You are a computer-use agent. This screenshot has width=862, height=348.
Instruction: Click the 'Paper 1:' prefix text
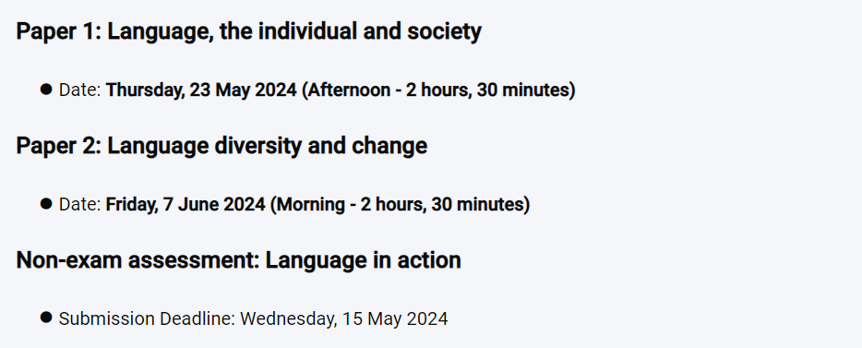coord(59,32)
